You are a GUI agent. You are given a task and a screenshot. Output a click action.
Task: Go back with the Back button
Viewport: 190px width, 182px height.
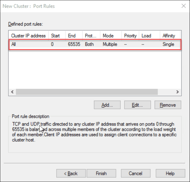pyautogui.click(x=71, y=173)
